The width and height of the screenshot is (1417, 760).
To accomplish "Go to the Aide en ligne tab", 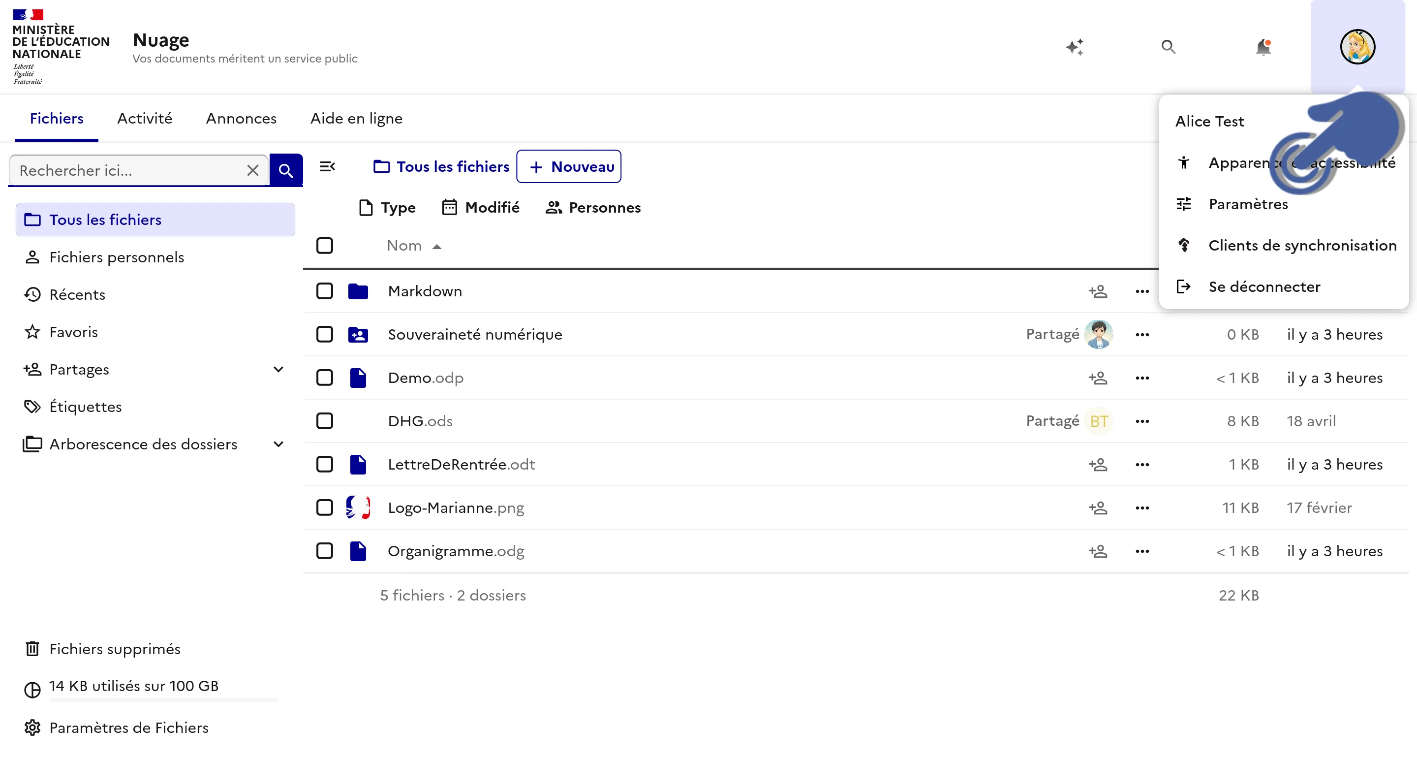I will 356,118.
